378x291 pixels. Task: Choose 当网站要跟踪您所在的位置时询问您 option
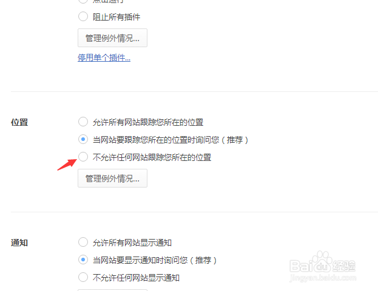tap(83, 139)
